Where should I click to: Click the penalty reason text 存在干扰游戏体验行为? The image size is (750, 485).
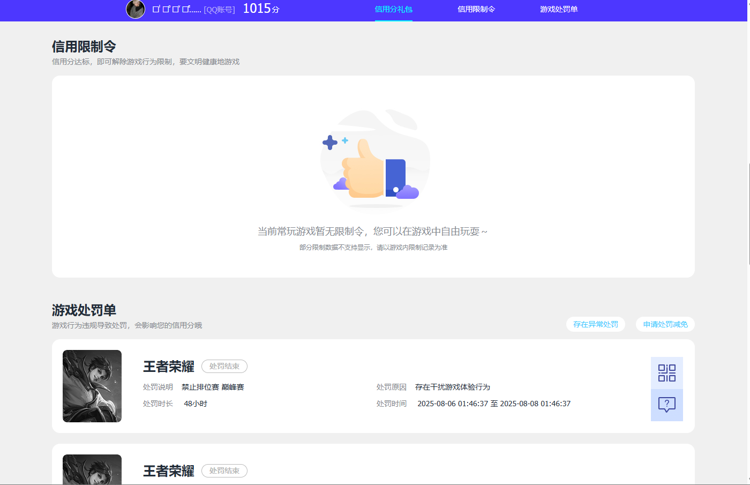pyautogui.click(x=454, y=386)
